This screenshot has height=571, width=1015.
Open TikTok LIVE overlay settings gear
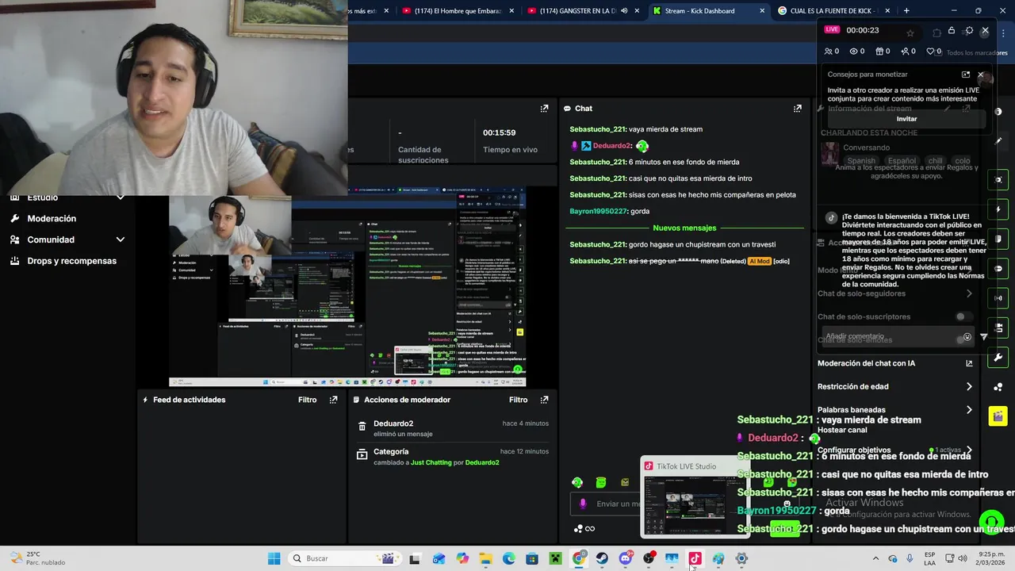969,31
